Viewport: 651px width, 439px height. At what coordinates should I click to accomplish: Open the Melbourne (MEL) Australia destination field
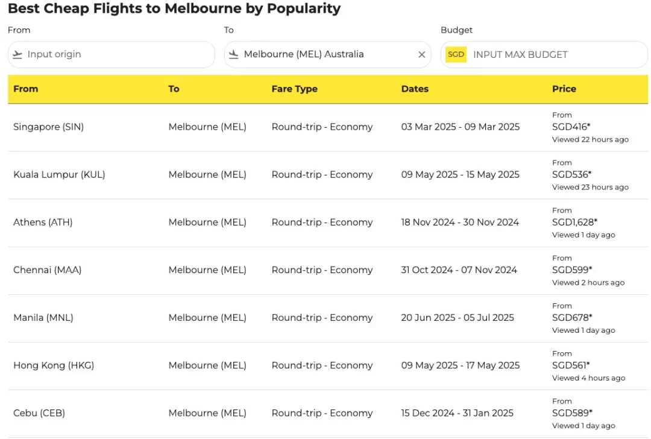pyautogui.click(x=327, y=54)
